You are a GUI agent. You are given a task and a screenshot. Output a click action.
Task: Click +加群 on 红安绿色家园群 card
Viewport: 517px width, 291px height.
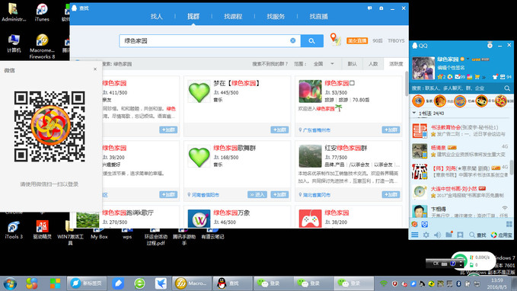391,194
